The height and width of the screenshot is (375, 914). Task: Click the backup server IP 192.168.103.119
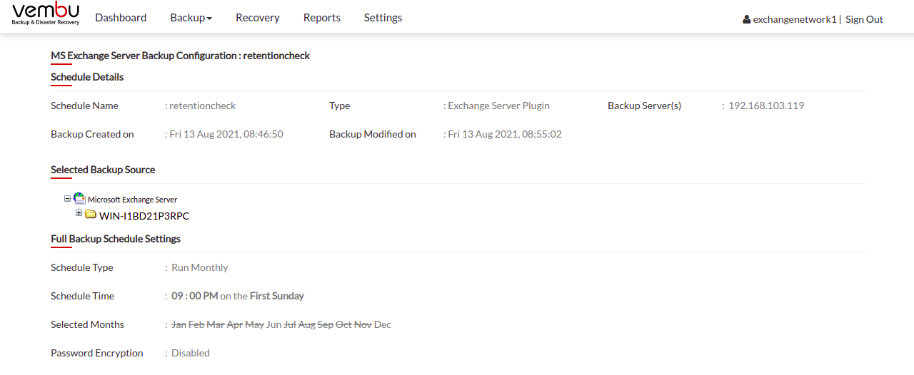(766, 106)
